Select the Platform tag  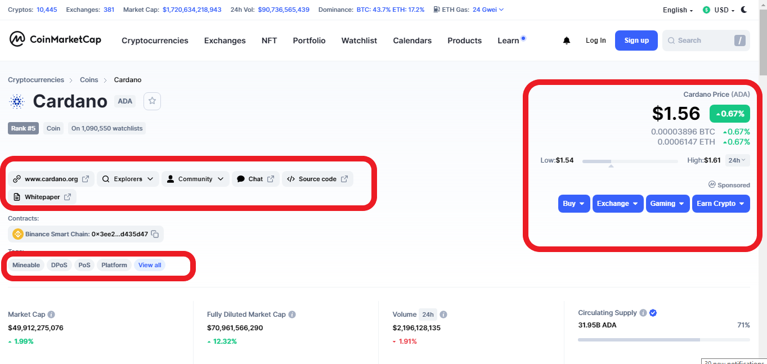coord(114,265)
